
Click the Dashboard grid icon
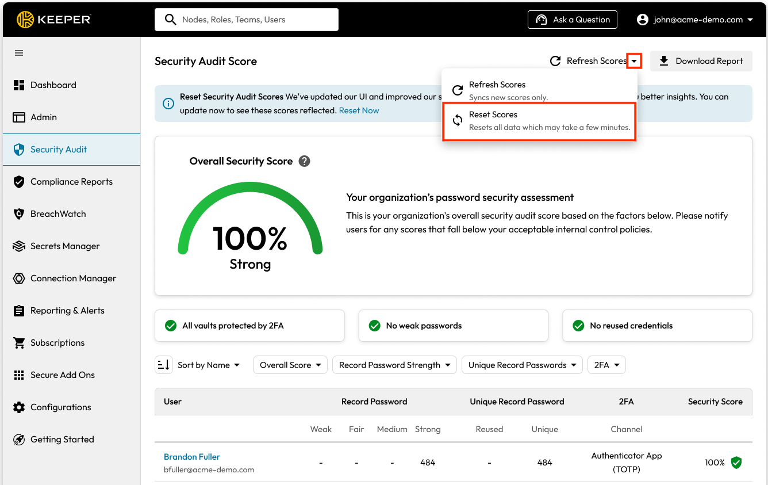19,85
